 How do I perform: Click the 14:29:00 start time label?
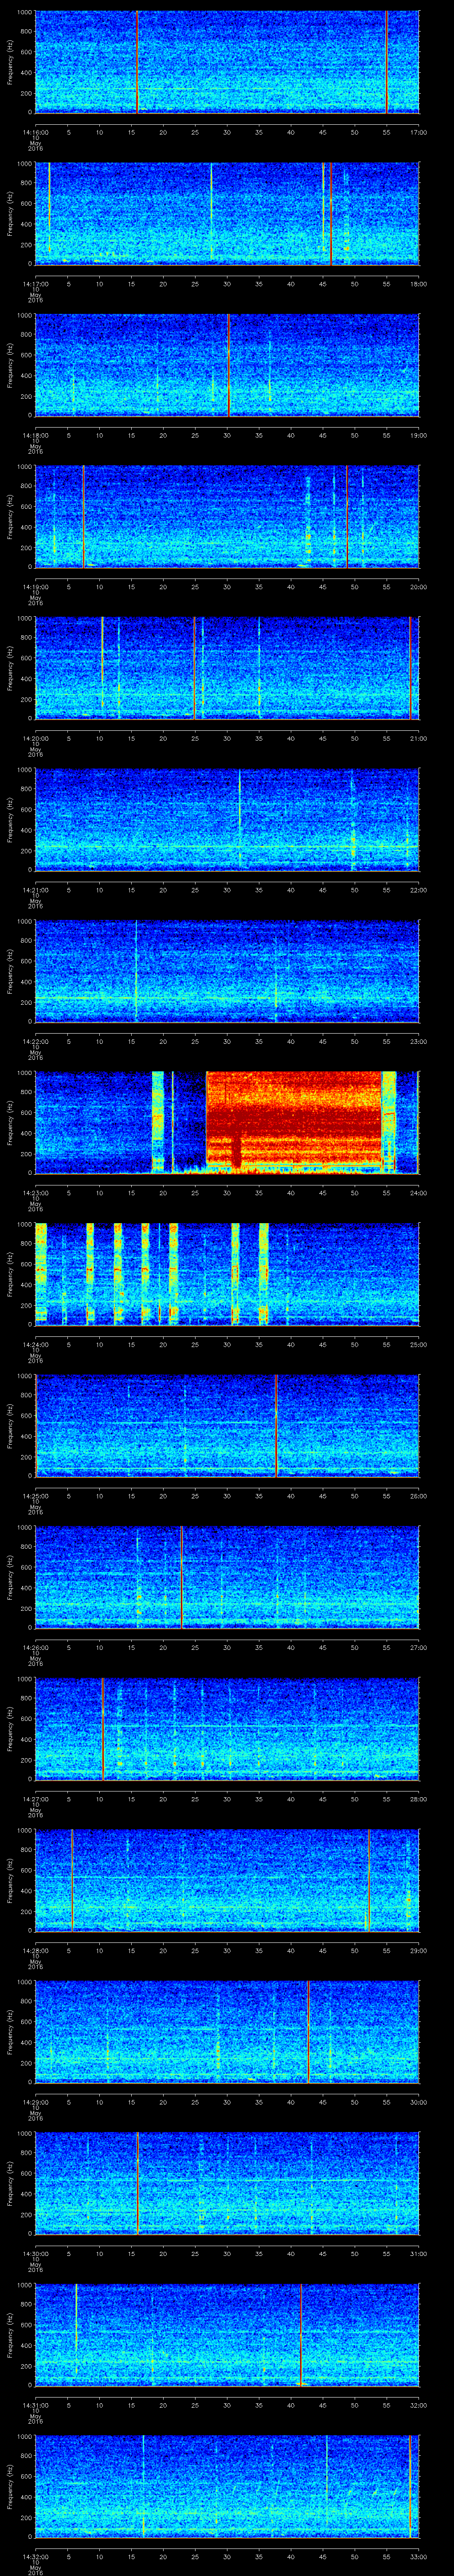(35, 2102)
